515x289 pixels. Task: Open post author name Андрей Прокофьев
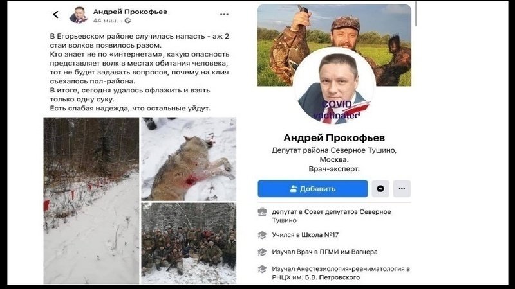point(130,12)
